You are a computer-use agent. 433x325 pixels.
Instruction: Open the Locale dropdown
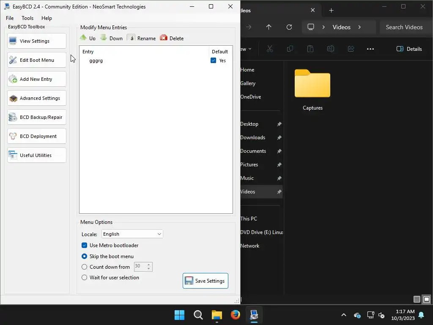132,234
